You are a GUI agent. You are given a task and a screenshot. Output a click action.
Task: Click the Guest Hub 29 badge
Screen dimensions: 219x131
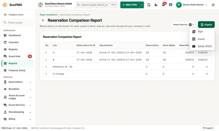click(x=30, y=56)
